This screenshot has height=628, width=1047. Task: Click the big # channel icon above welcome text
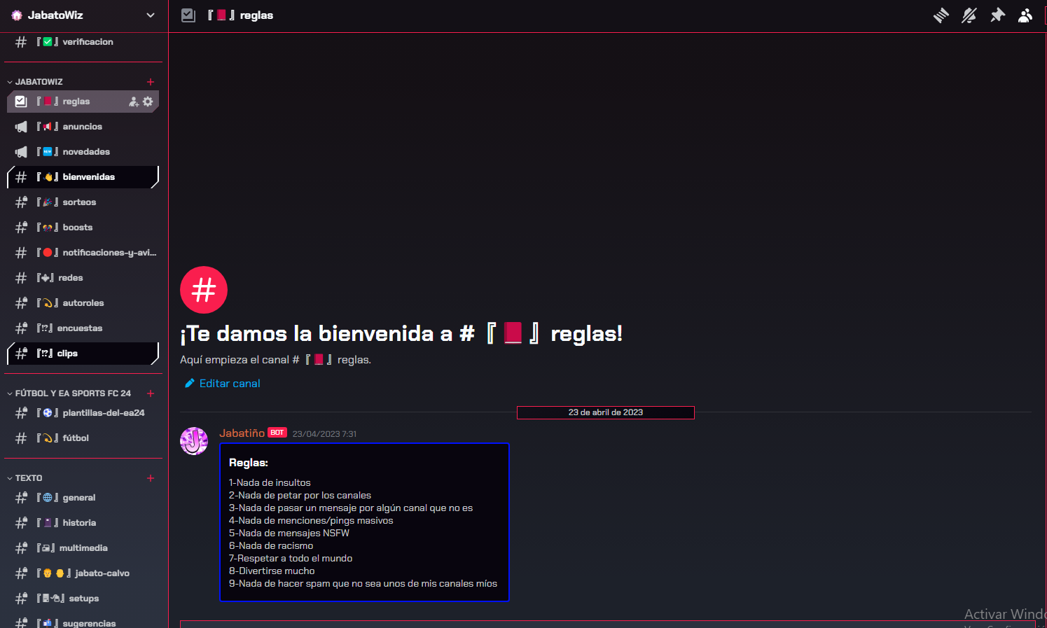(203, 289)
